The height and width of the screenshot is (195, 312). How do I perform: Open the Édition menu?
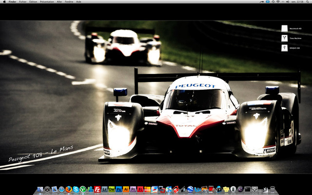(x=33, y=1)
